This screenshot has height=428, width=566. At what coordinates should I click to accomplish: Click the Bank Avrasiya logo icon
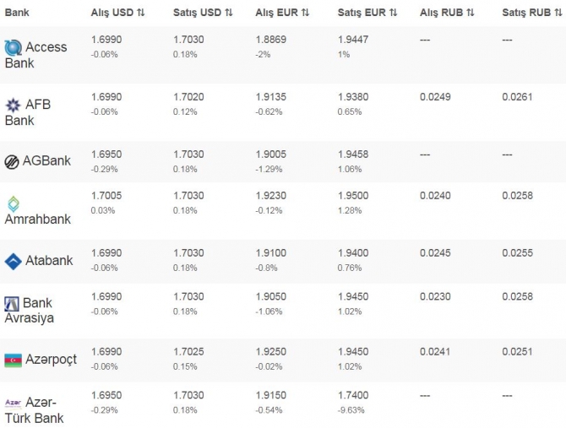pyautogui.click(x=13, y=303)
